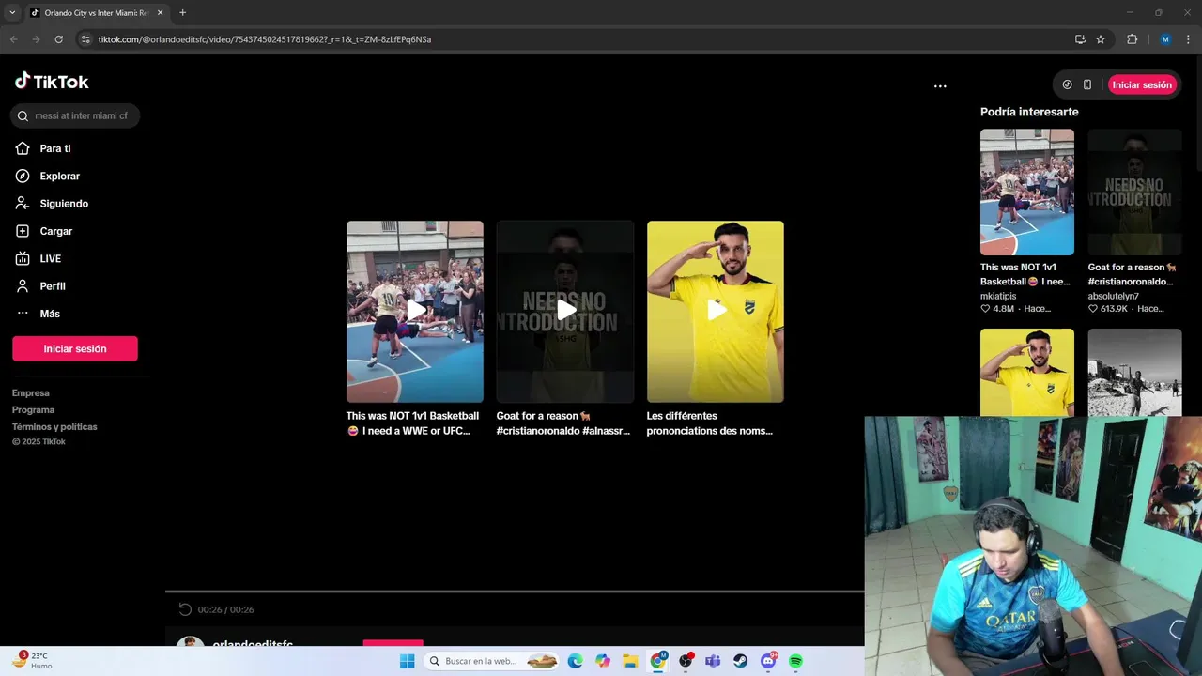Image resolution: width=1202 pixels, height=676 pixels.
Task: Click the video progress bar
Action: coord(515,591)
